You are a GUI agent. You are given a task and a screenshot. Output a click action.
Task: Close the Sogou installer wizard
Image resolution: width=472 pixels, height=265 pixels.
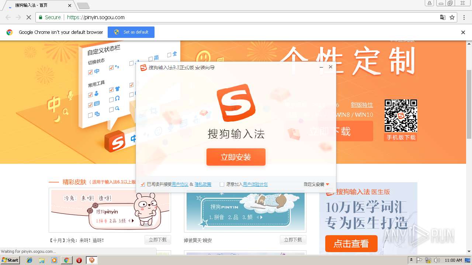pos(330,67)
